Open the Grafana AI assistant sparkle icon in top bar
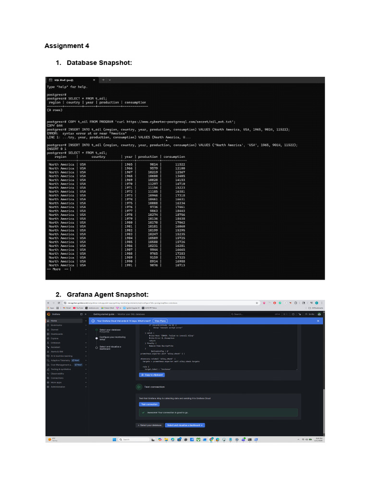Viewport: 369px width, 492px height. 300,314
